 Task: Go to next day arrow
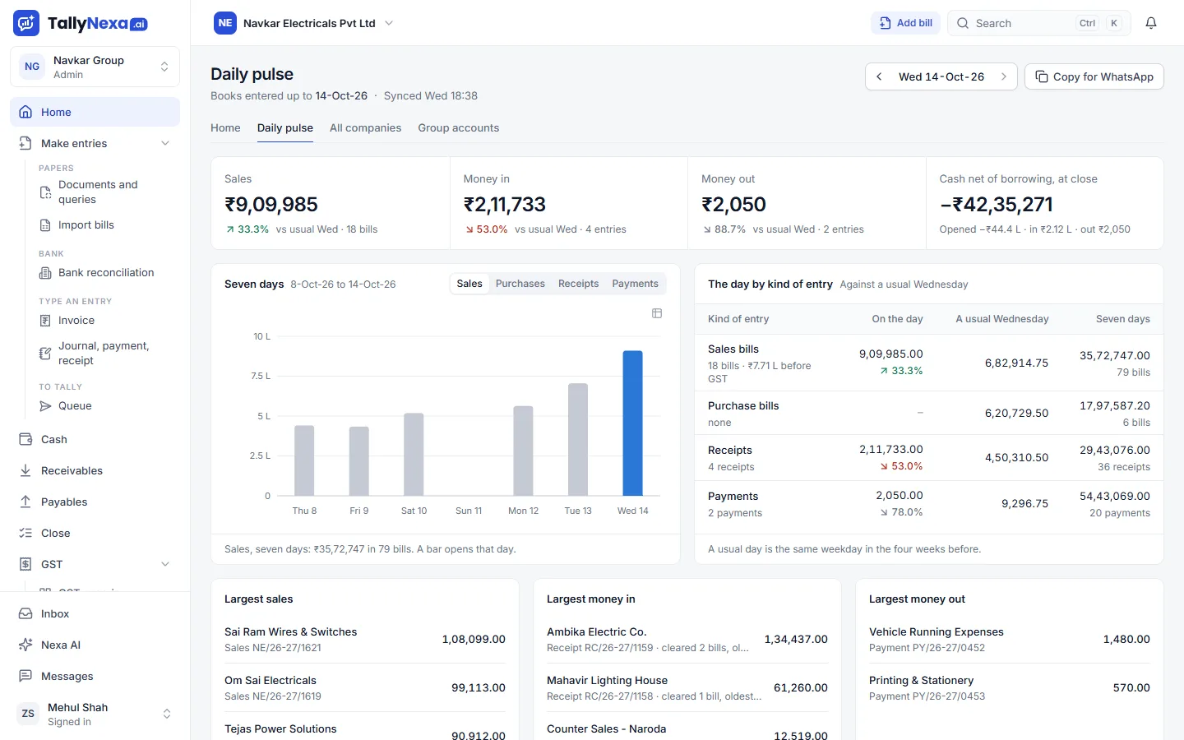coord(1004,76)
